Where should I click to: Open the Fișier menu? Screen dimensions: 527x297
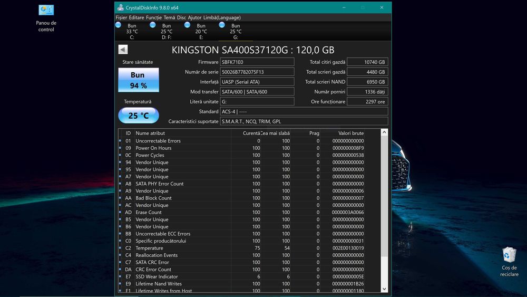coord(121,17)
